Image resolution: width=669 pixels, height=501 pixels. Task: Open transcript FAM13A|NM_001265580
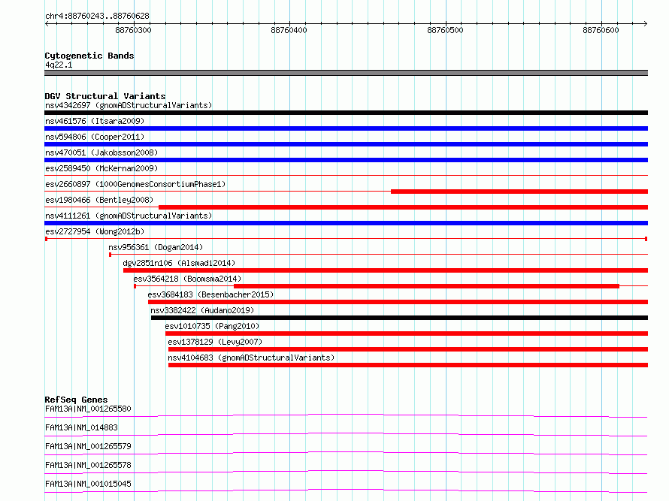tap(88, 409)
